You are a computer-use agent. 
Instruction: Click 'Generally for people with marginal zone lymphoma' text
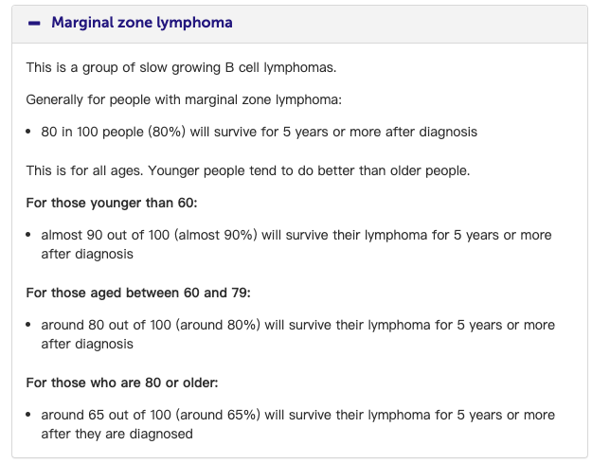click(184, 100)
